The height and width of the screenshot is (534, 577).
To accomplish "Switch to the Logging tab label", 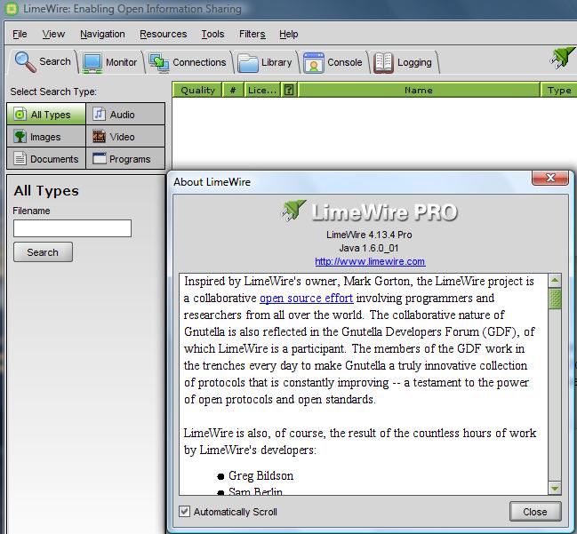I will coord(414,62).
